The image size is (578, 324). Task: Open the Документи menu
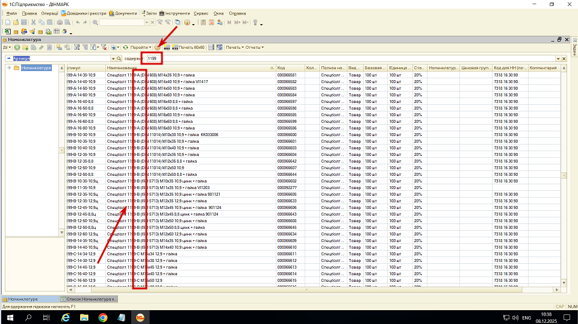(123, 13)
